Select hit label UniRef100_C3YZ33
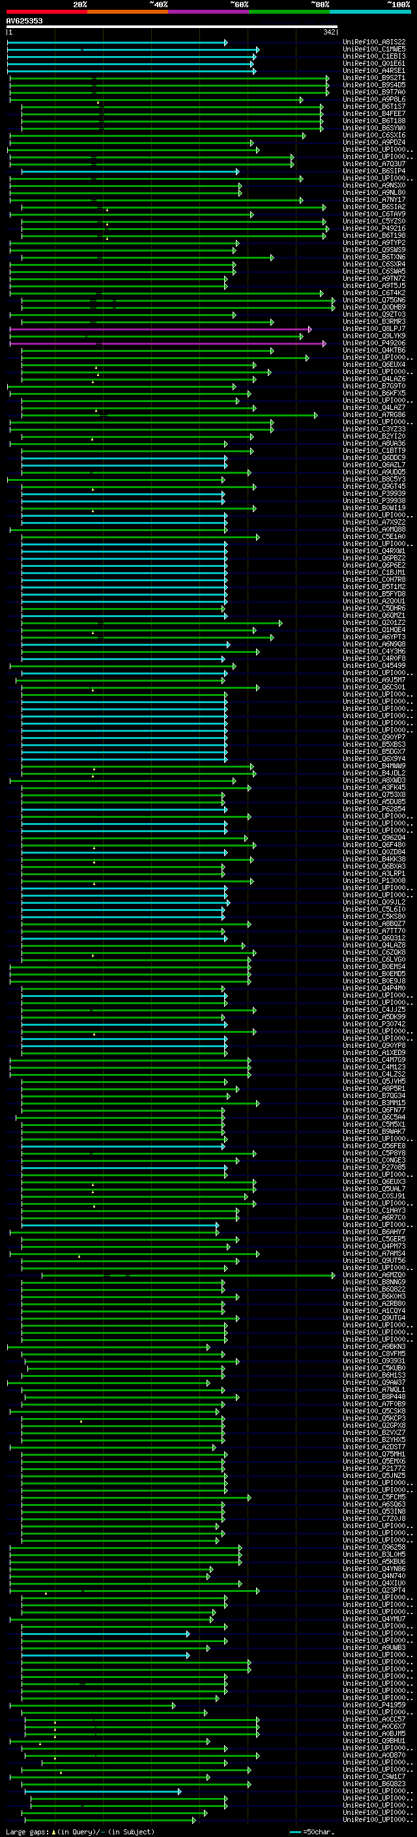This screenshot has height=1837, width=417. point(374,429)
